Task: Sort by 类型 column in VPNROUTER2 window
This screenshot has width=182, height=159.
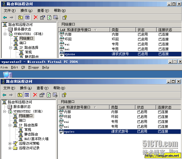Action: (122, 107)
